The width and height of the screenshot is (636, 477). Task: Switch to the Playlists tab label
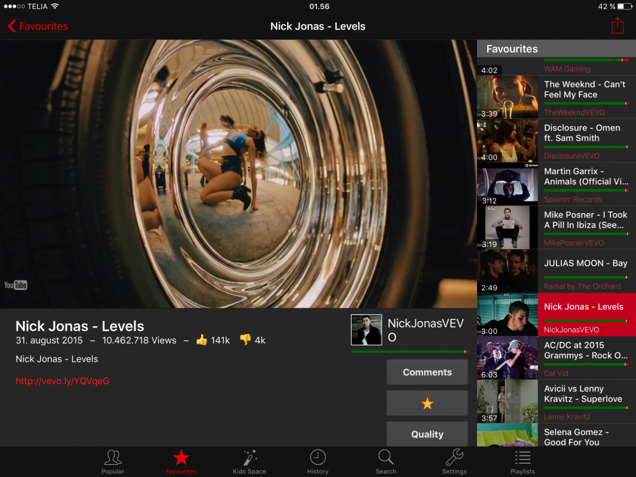click(523, 471)
